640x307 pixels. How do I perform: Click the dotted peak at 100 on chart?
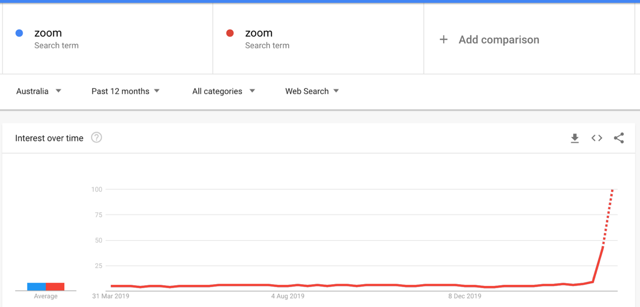(613, 190)
